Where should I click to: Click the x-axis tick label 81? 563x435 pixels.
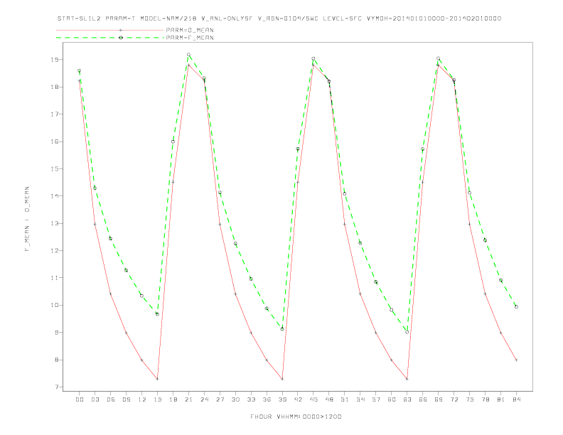pyautogui.click(x=501, y=399)
